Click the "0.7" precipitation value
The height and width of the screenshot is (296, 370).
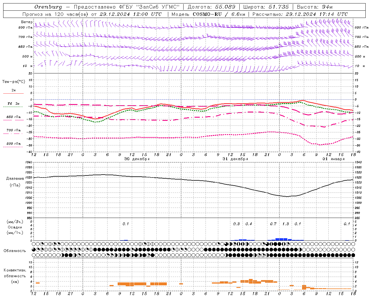[273, 224]
